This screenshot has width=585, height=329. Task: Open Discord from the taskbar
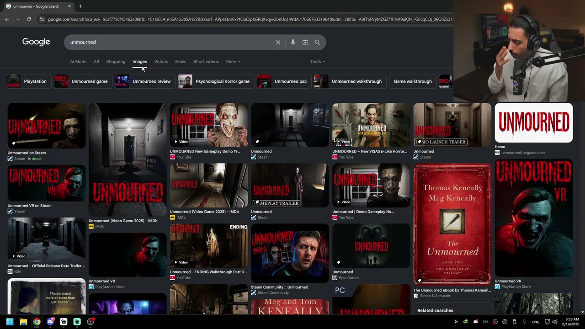[x=50, y=322]
